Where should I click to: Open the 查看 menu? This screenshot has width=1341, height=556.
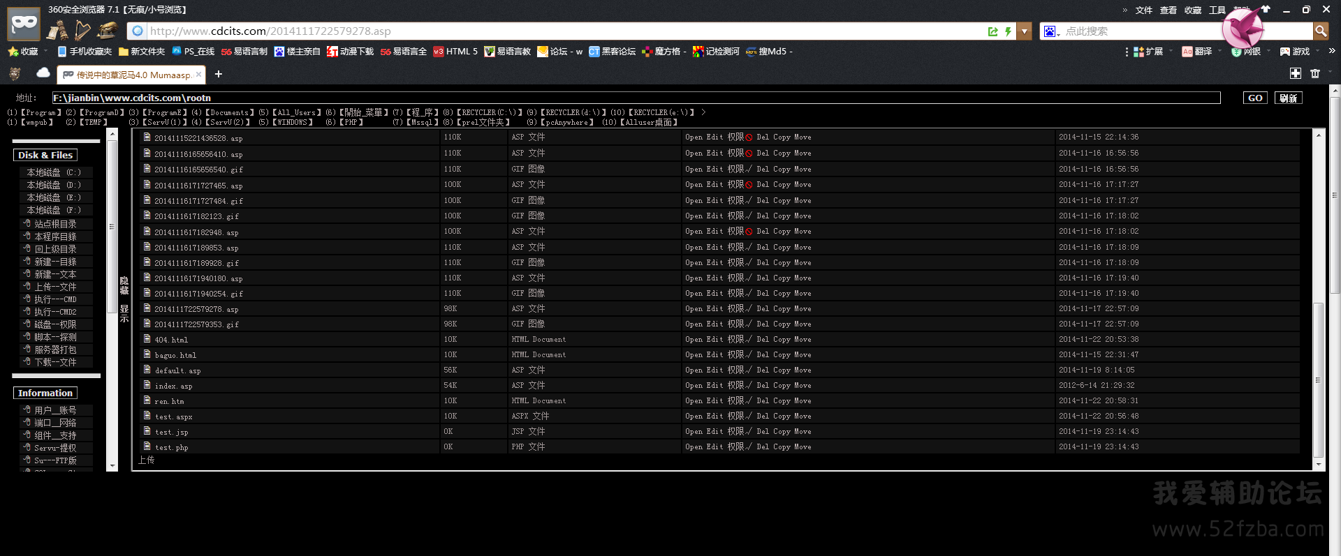click(1168, 10)
